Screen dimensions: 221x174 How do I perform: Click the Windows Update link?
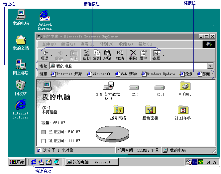click(x=158, y=74)
